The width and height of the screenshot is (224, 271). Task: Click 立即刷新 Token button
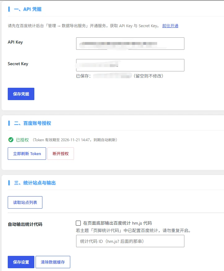pos(27,154)
